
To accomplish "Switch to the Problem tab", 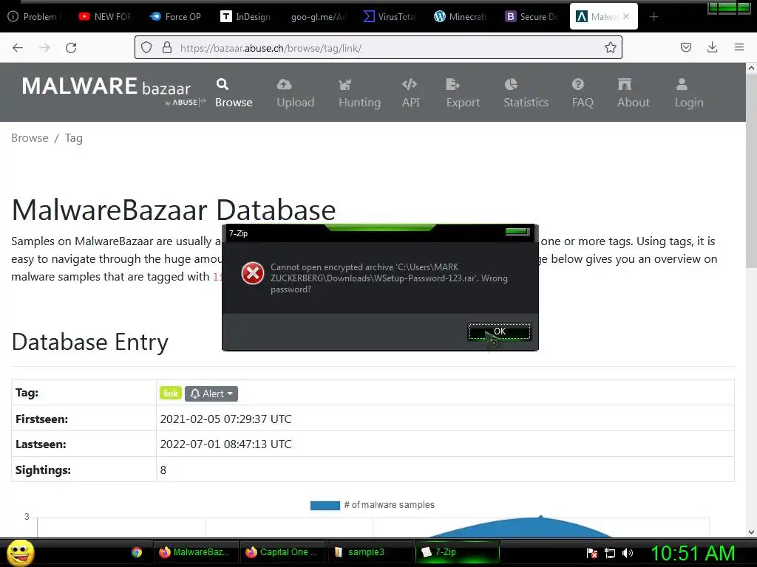I will click(34, 16).
